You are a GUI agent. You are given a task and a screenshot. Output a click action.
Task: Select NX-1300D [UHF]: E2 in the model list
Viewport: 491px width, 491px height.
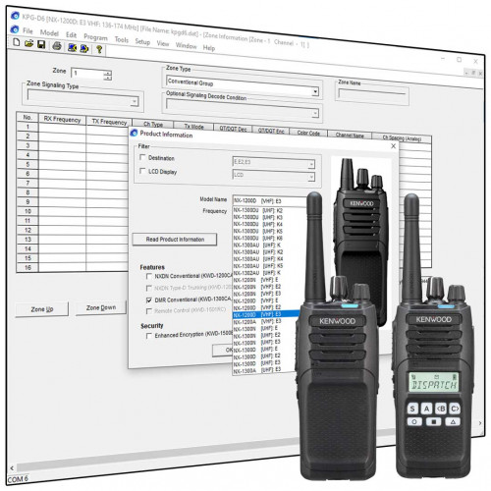(257, 355)
